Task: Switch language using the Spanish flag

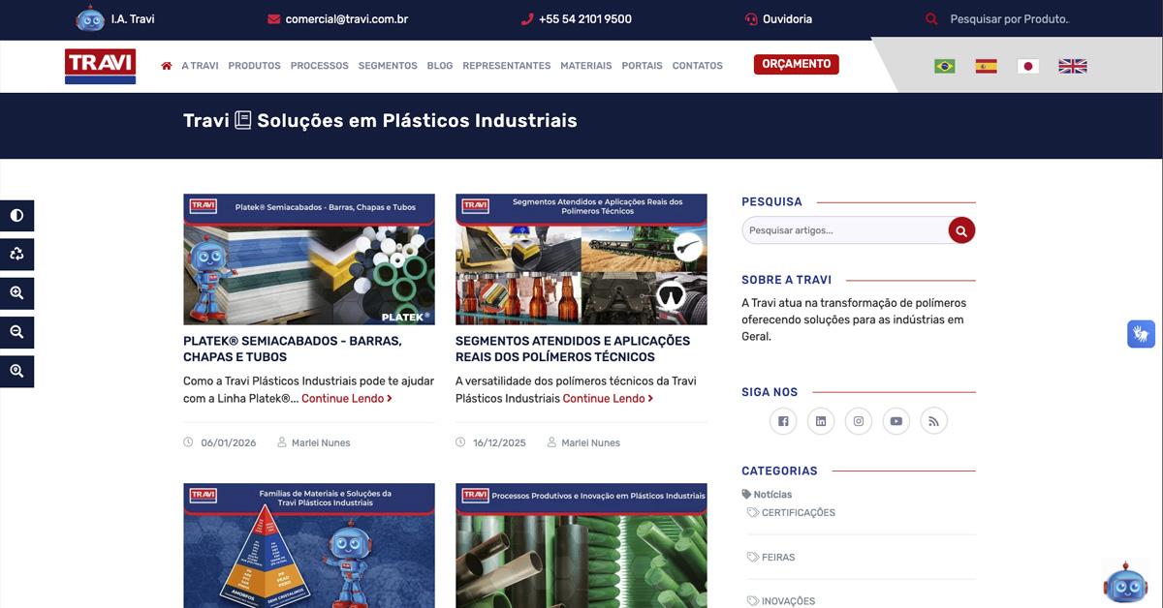Action: pyautogui.click(x=986, y=65)
